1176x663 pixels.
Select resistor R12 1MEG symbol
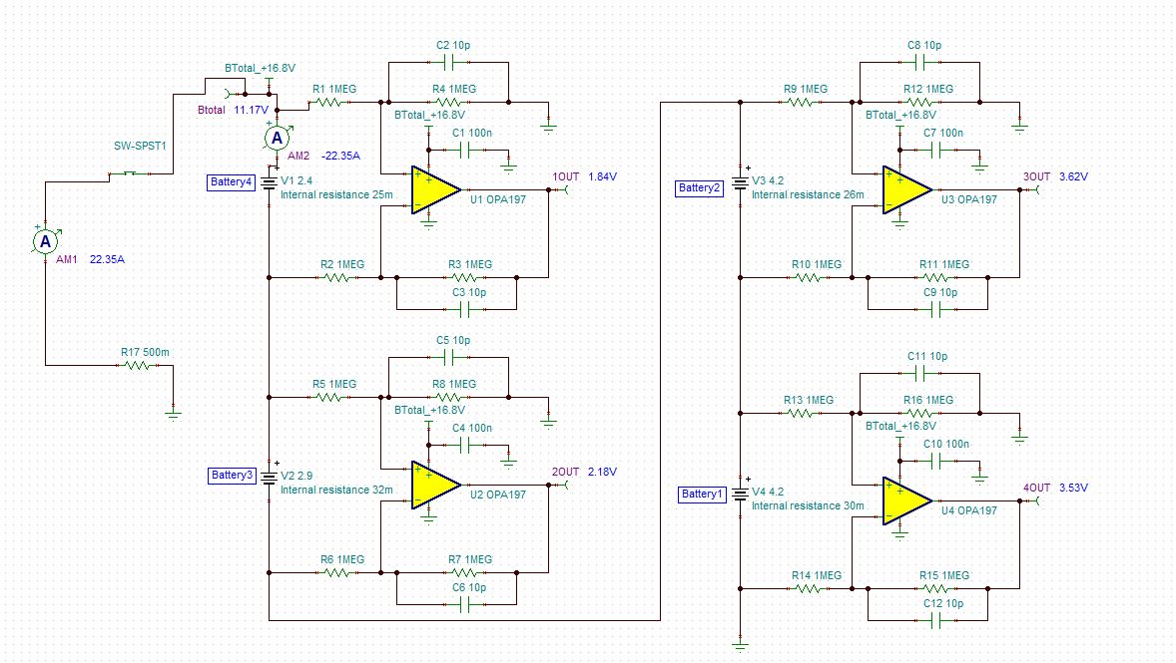(919, 102)
